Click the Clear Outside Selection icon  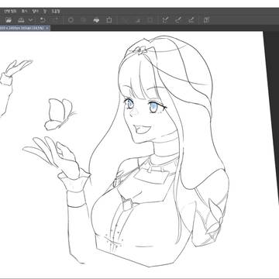(x=83, y=20)
